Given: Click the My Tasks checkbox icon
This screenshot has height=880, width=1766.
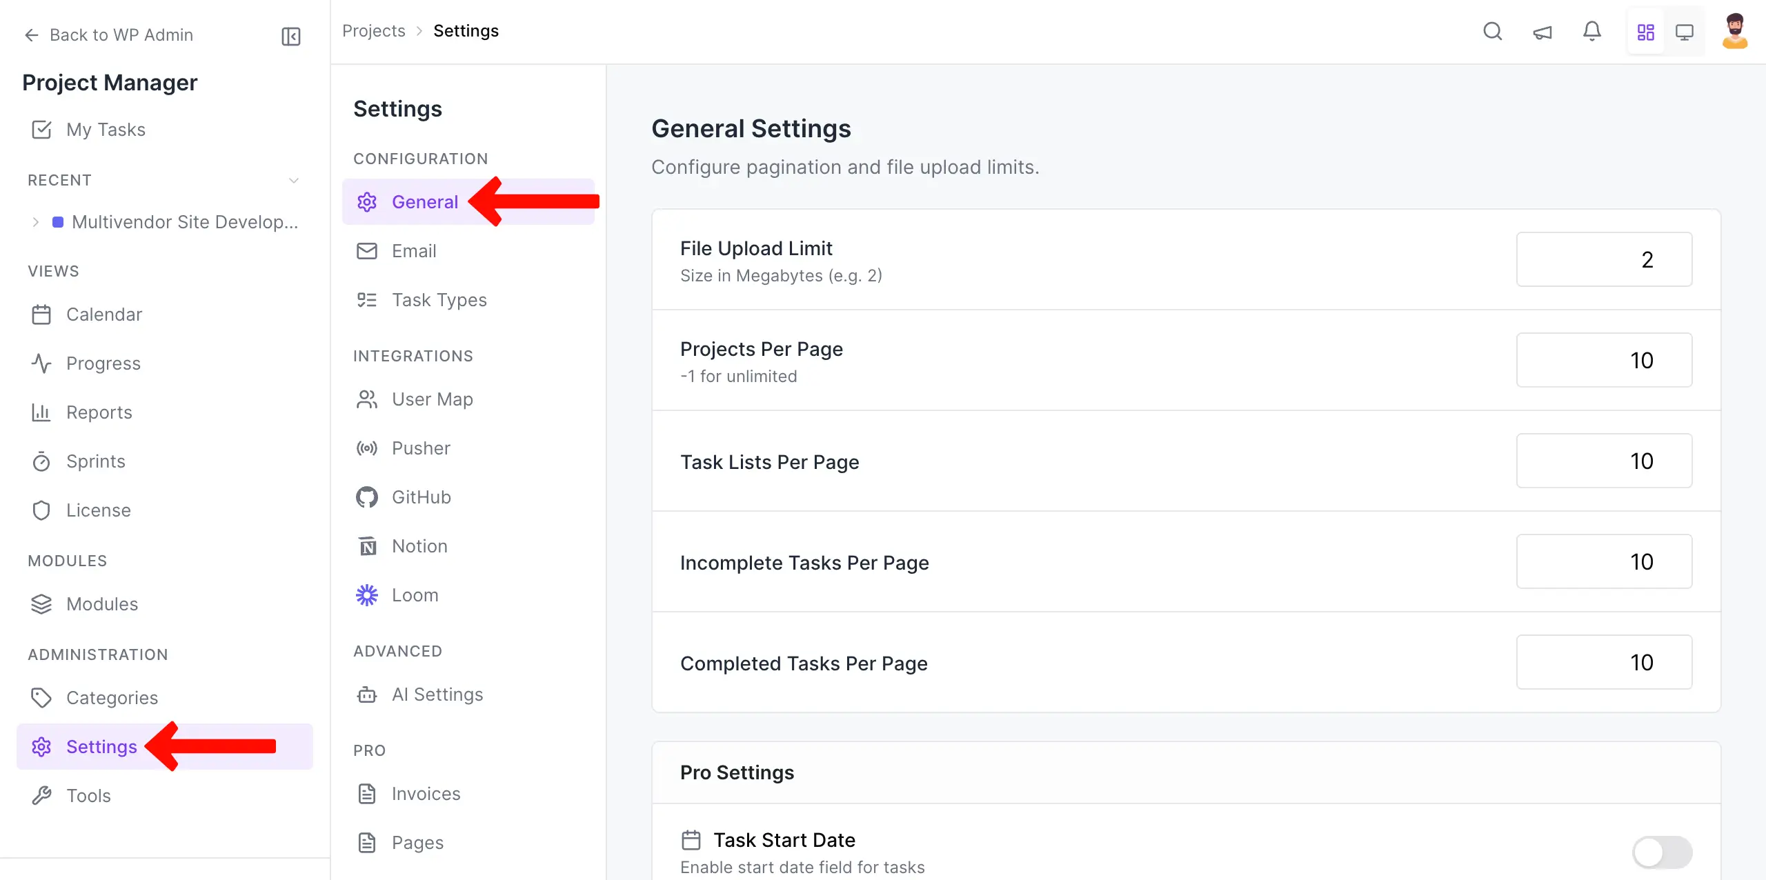Looking at the screenshot, I should point(41,129).
